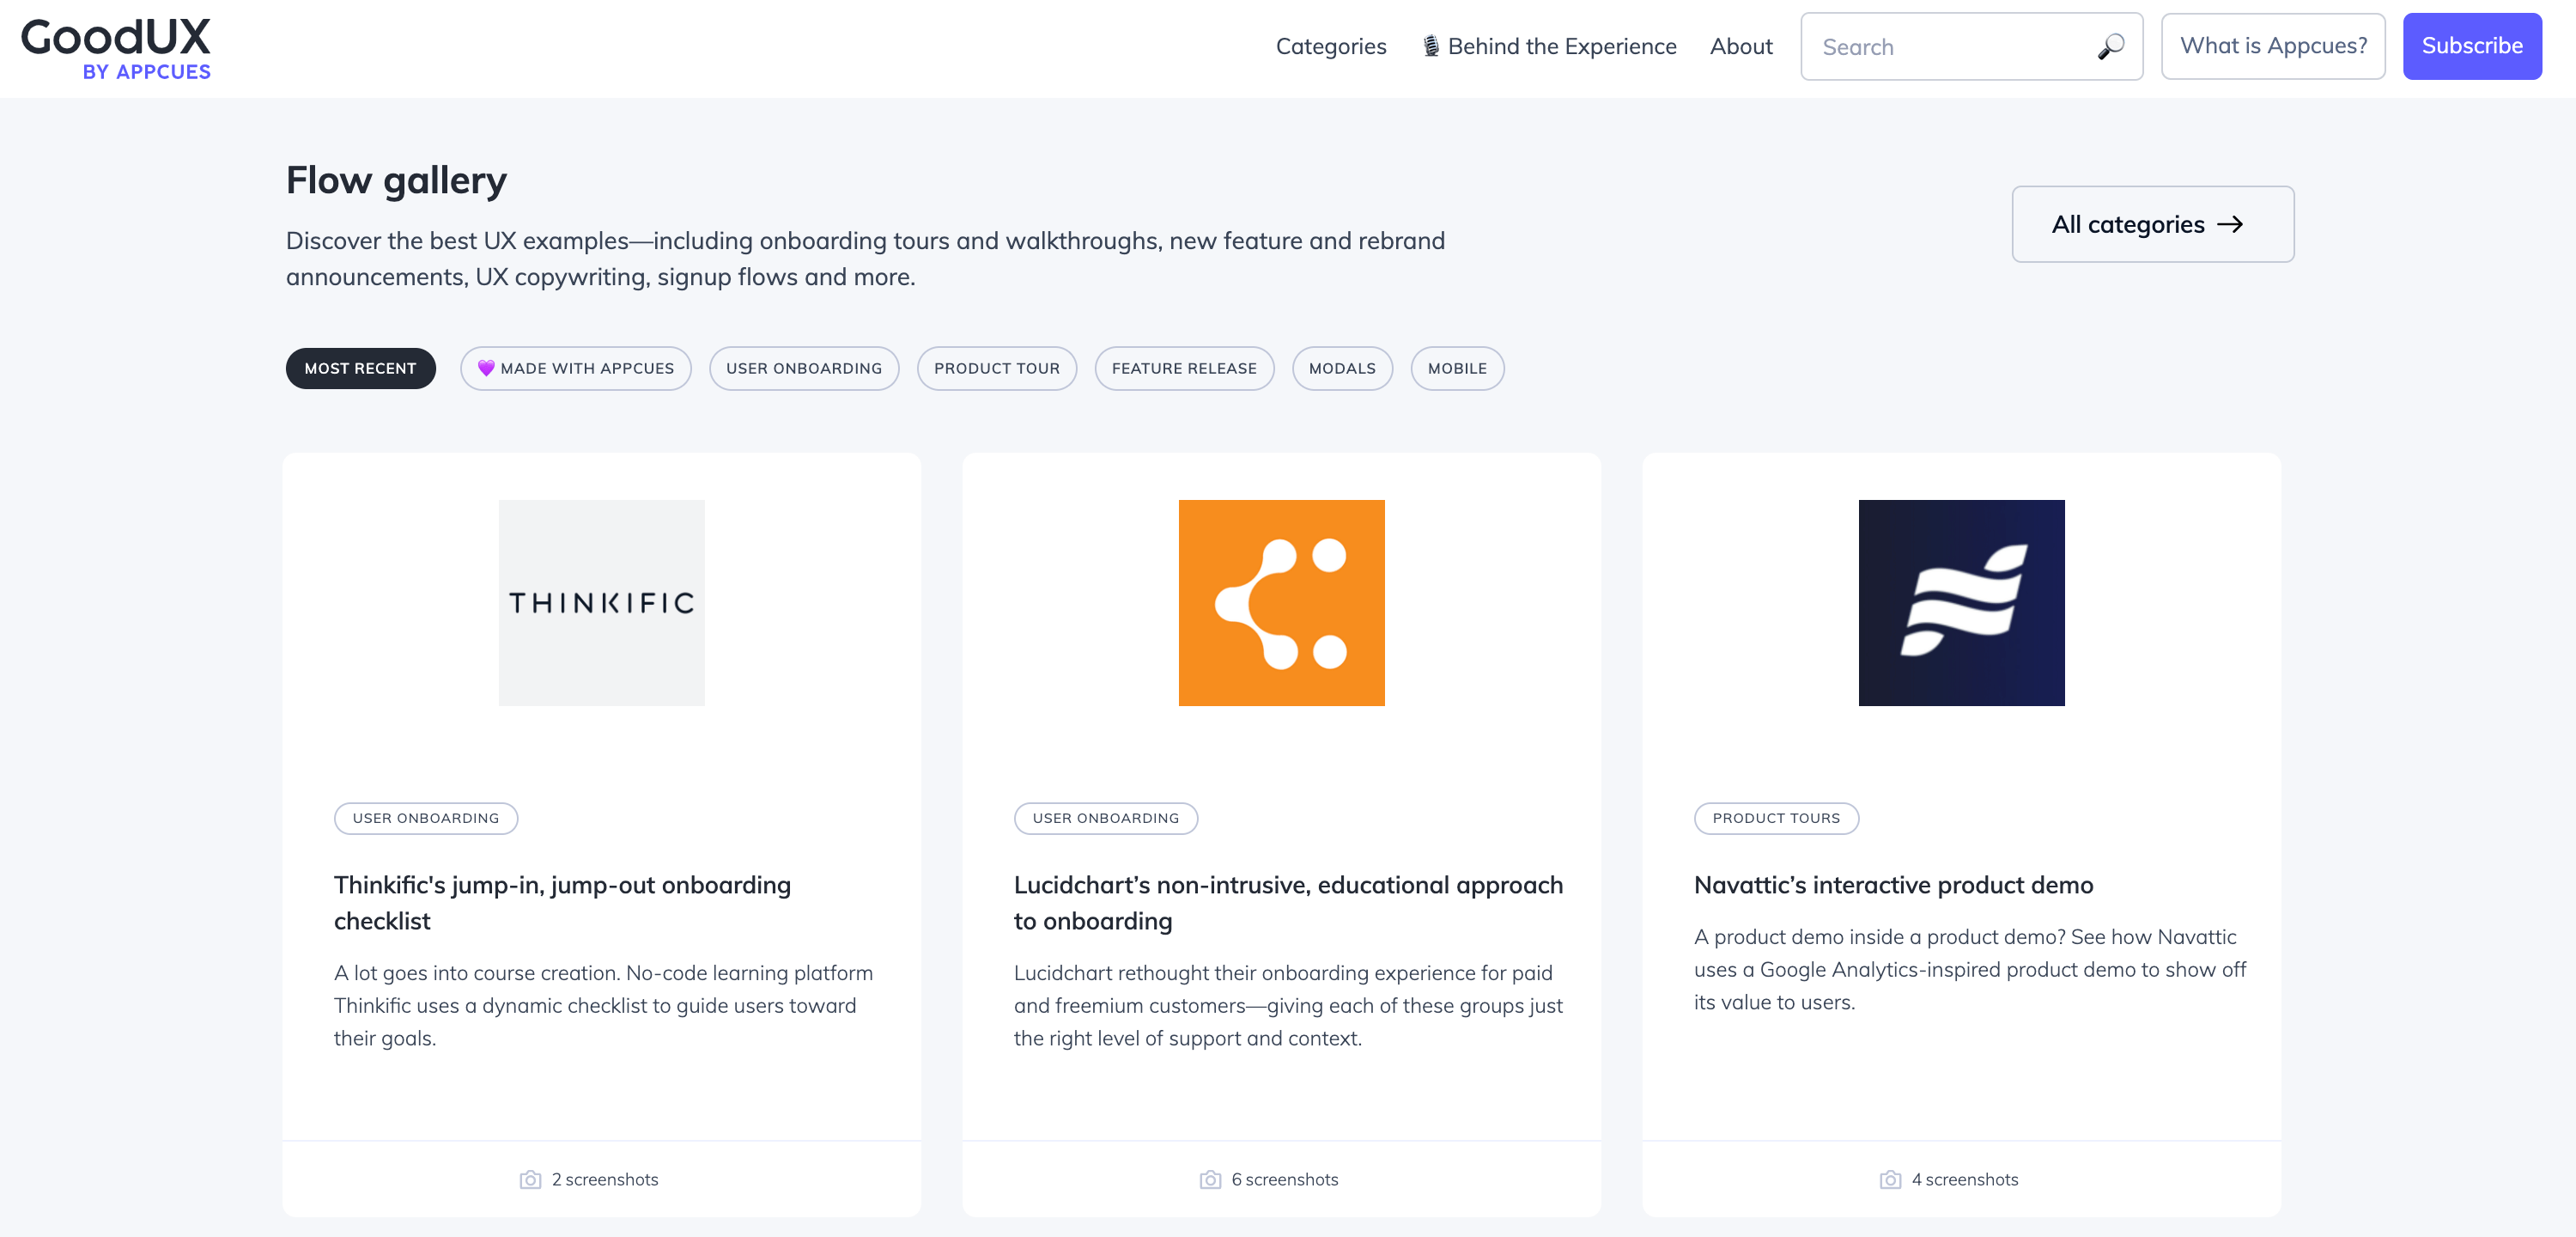Open the Thinkific logo thumbnail

pos(602,602)
